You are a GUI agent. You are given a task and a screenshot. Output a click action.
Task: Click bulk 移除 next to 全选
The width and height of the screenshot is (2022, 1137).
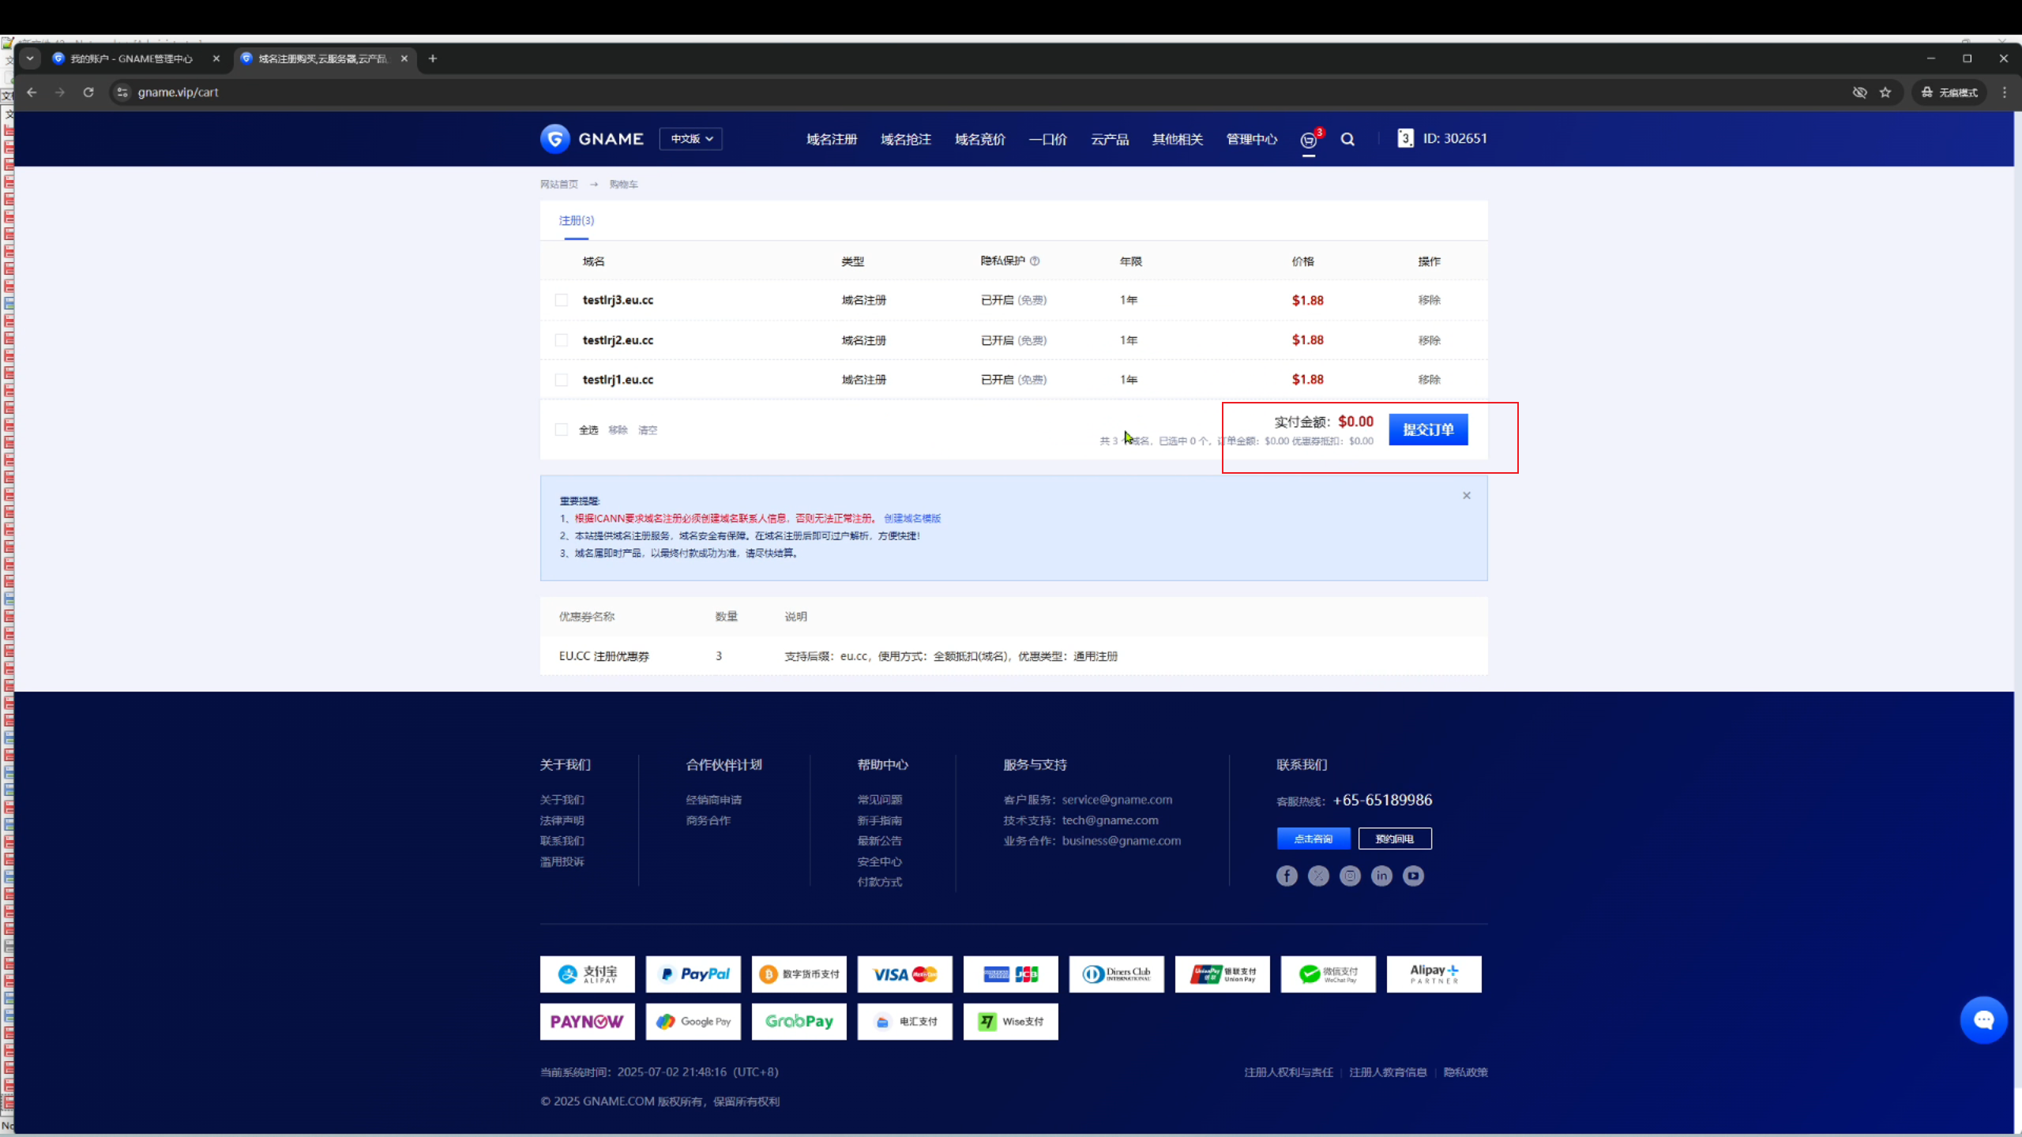(618, 430)
